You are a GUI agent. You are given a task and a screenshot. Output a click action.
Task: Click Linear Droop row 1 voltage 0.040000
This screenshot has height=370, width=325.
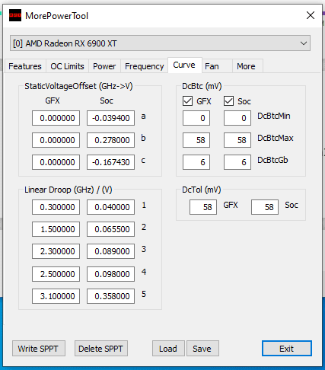[110, 207]
